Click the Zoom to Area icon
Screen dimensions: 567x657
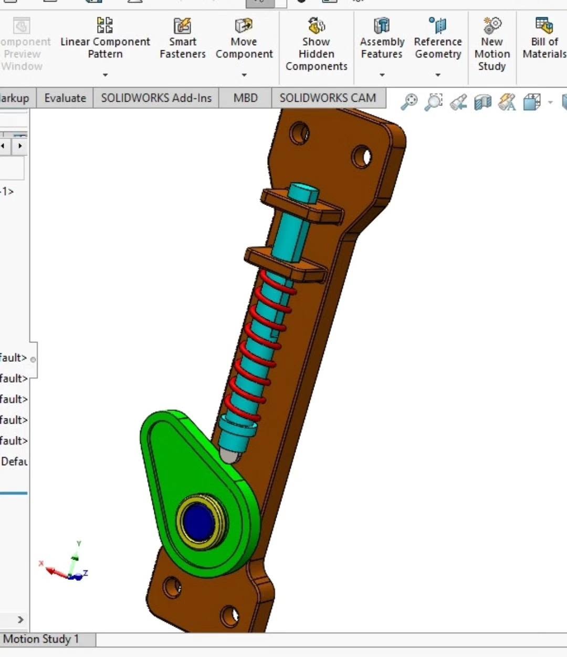pyautogui.click(x=434, y=102)
